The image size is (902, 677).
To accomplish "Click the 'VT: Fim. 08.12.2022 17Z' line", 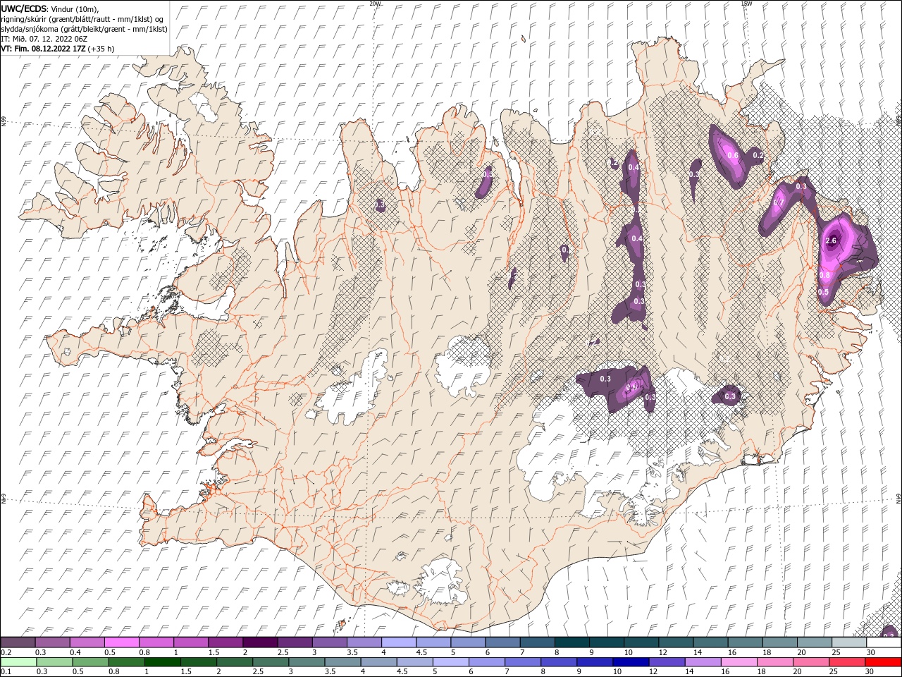I will coord(43,49).
